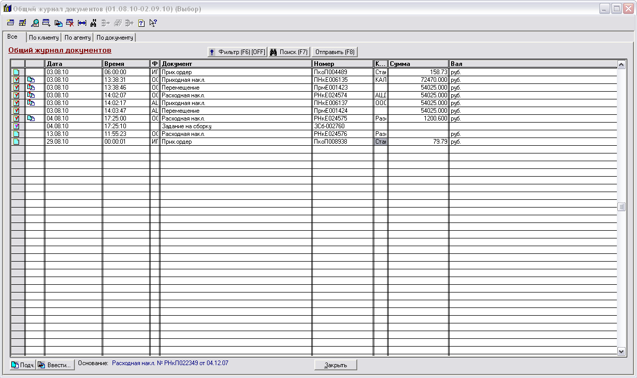Toggle the Фильтр (F6) [OFF] button
Viewport: 637px width, 378px height.
[x=236, y=52]
